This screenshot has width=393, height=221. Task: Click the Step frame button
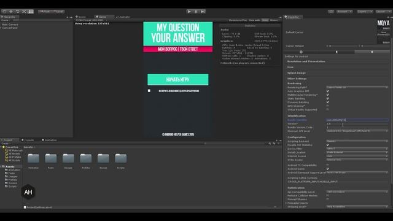tap(203, 12)
